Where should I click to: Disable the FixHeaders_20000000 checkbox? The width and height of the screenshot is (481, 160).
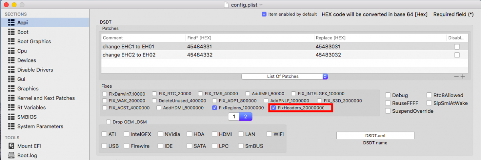coord(273,108)
